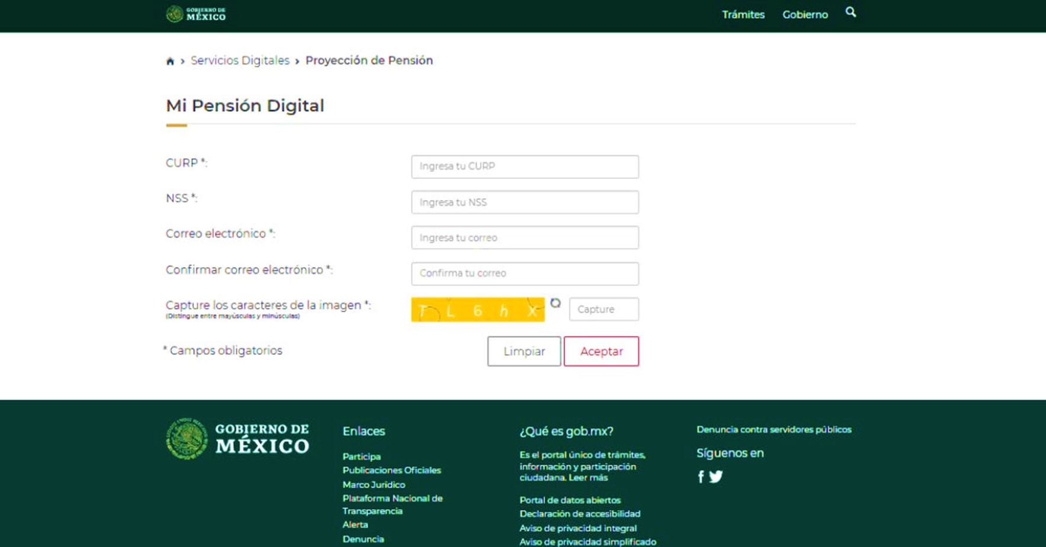
Task: Select Proyección de Pensión breadcrumb
Action: coord(369,60)
